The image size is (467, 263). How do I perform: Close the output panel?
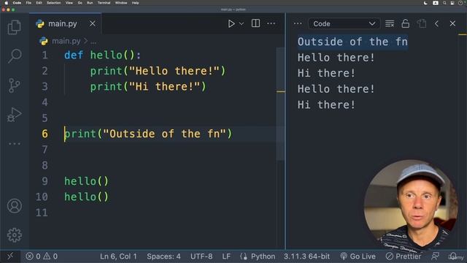click(452, 23)
